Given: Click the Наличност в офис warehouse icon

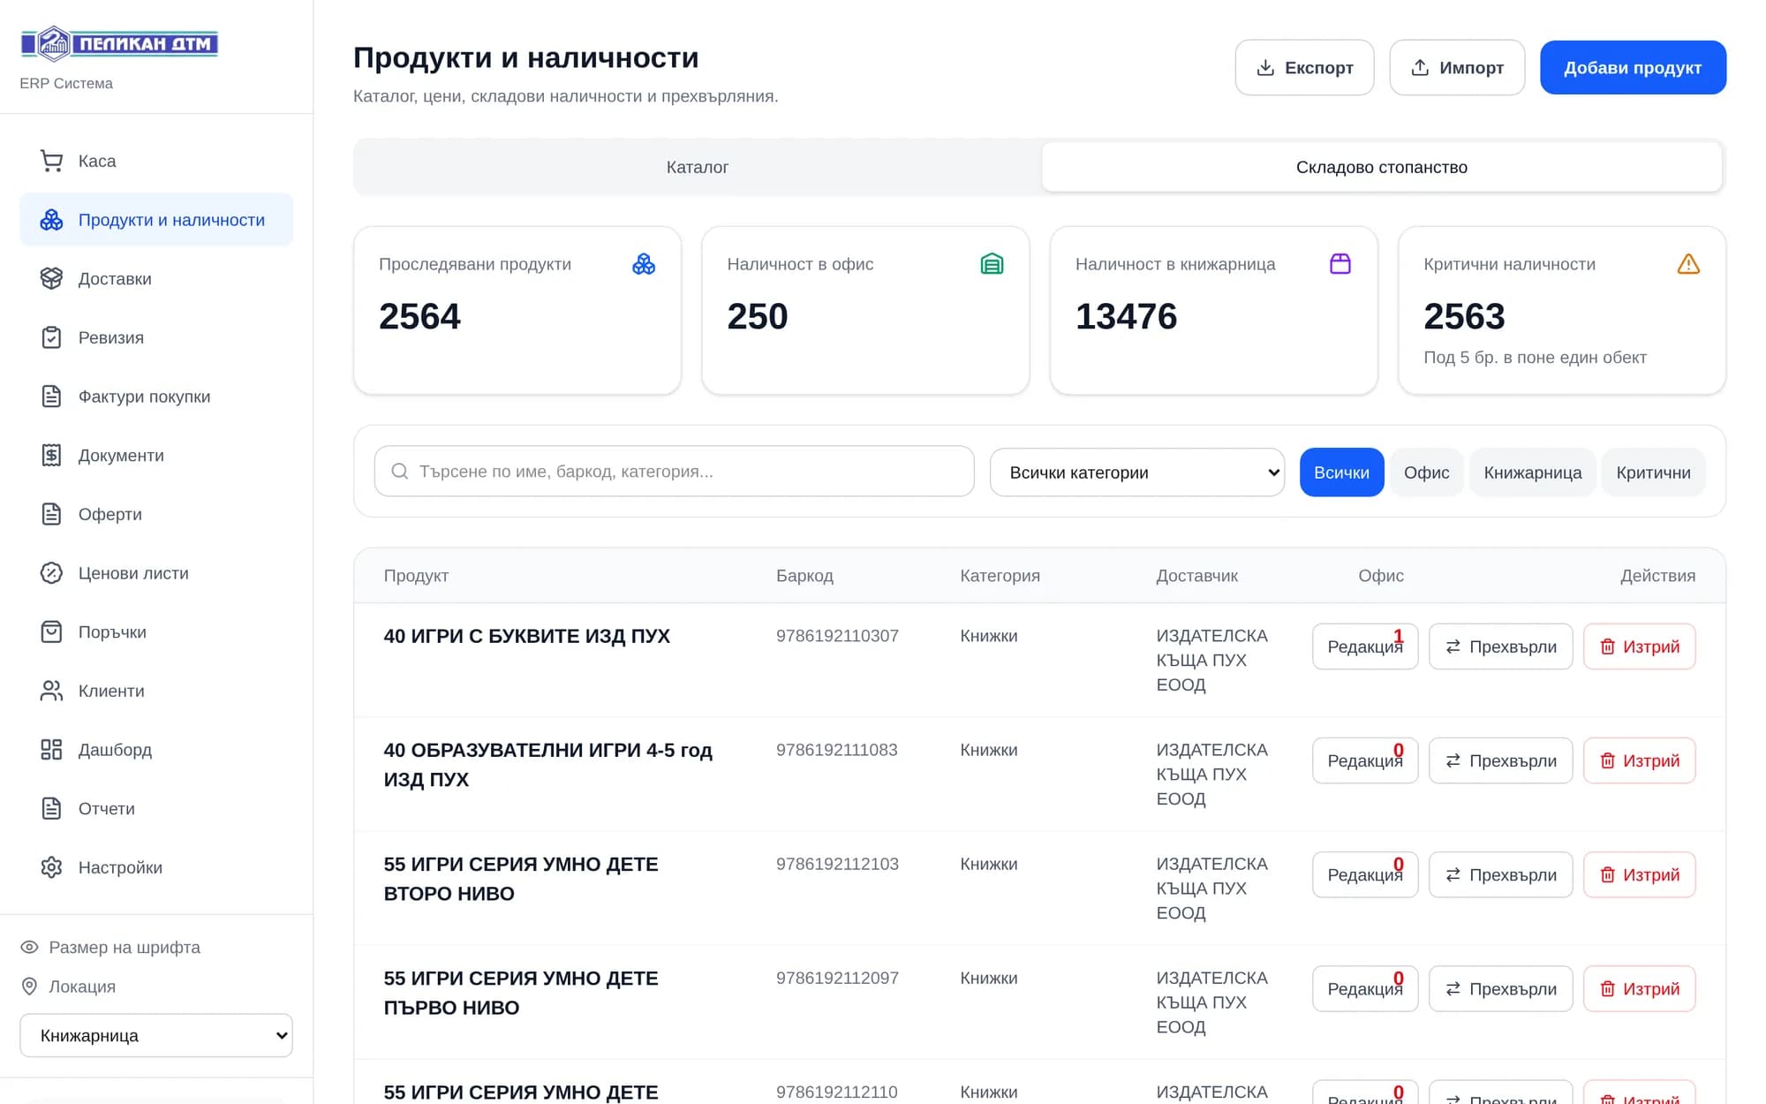Looking at the screenshot, I should (992, 264).
